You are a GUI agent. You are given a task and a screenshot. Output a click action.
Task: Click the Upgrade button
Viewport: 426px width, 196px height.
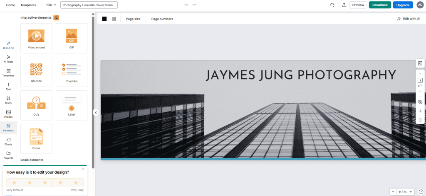[403, 5]
